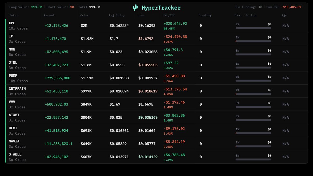Click the HEMI liquidation distance bar
The height and width of the screenshot is (176, 313).
[x=253, y=133]
